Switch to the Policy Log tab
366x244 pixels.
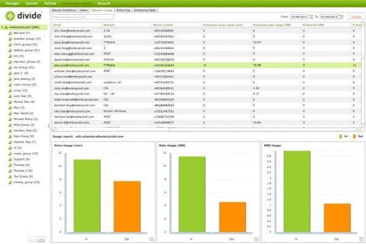point(123,10)
